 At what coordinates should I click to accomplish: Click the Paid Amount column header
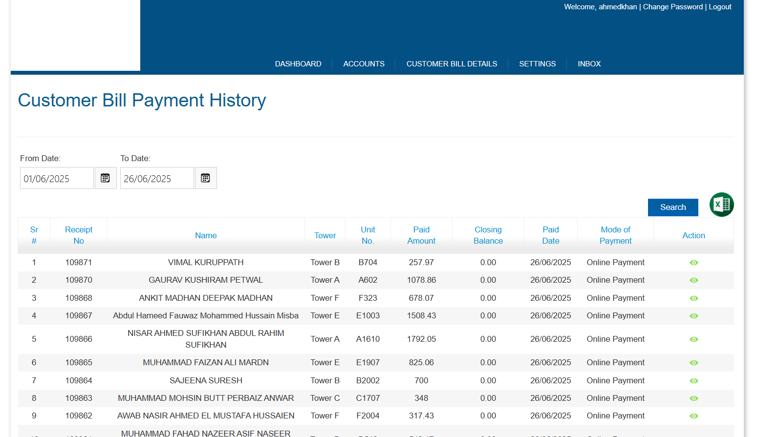click(x=421, y=235)
